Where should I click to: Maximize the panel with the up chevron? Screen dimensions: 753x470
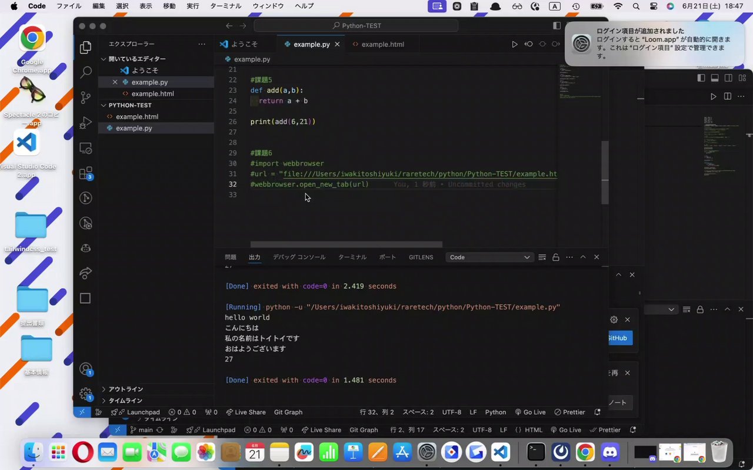coord(583,257)
